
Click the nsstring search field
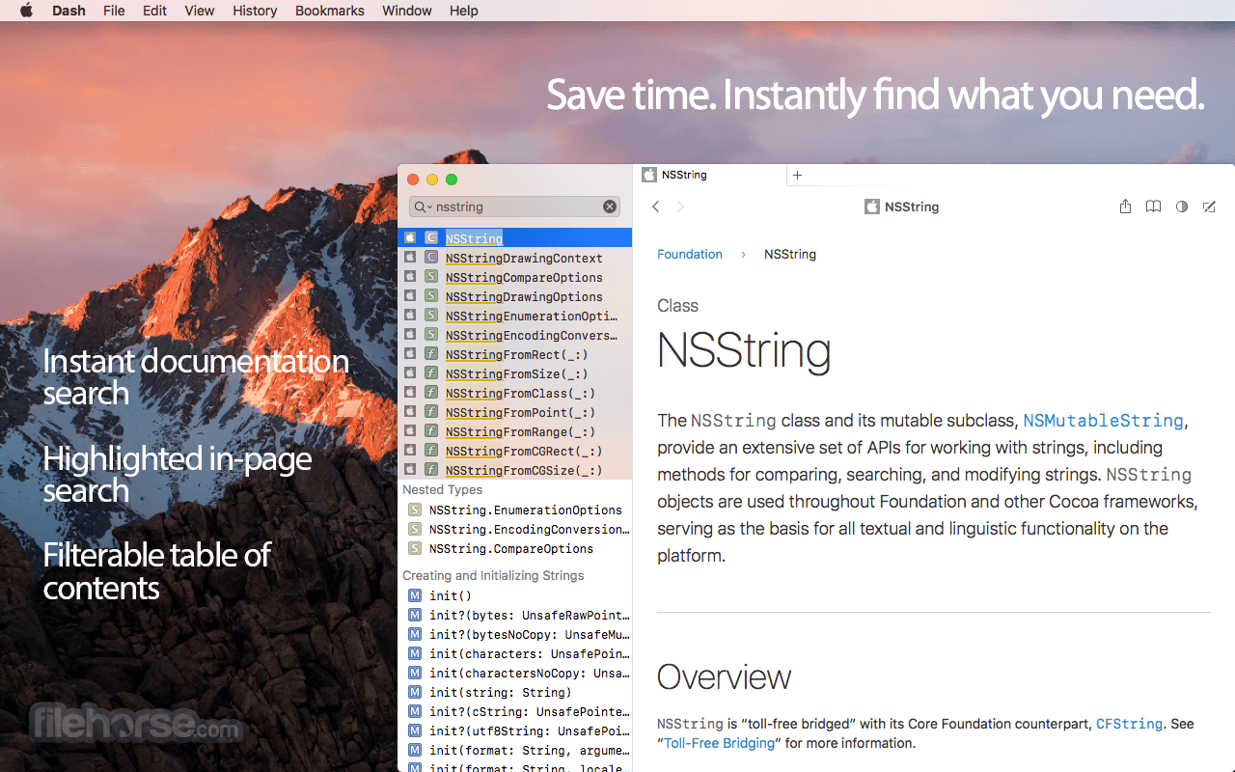515,207
